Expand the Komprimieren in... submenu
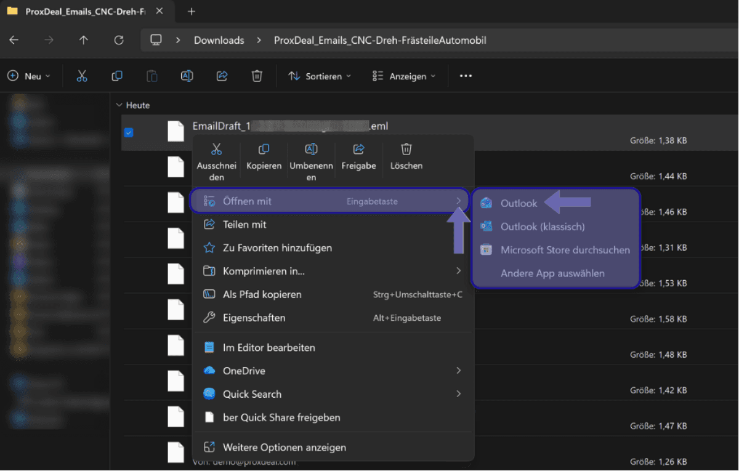The height and width of the screenshot is (471, 739). 459,271
